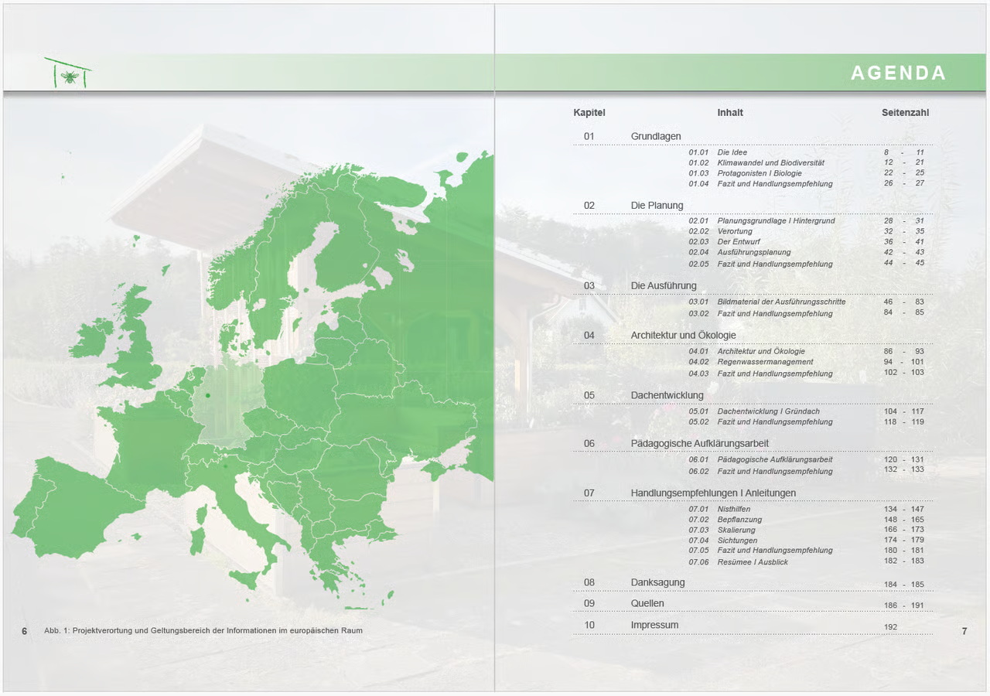Open chapter 01 Grundlagen
The width and height of the screenshot is (990, 696).
(656, 137)
